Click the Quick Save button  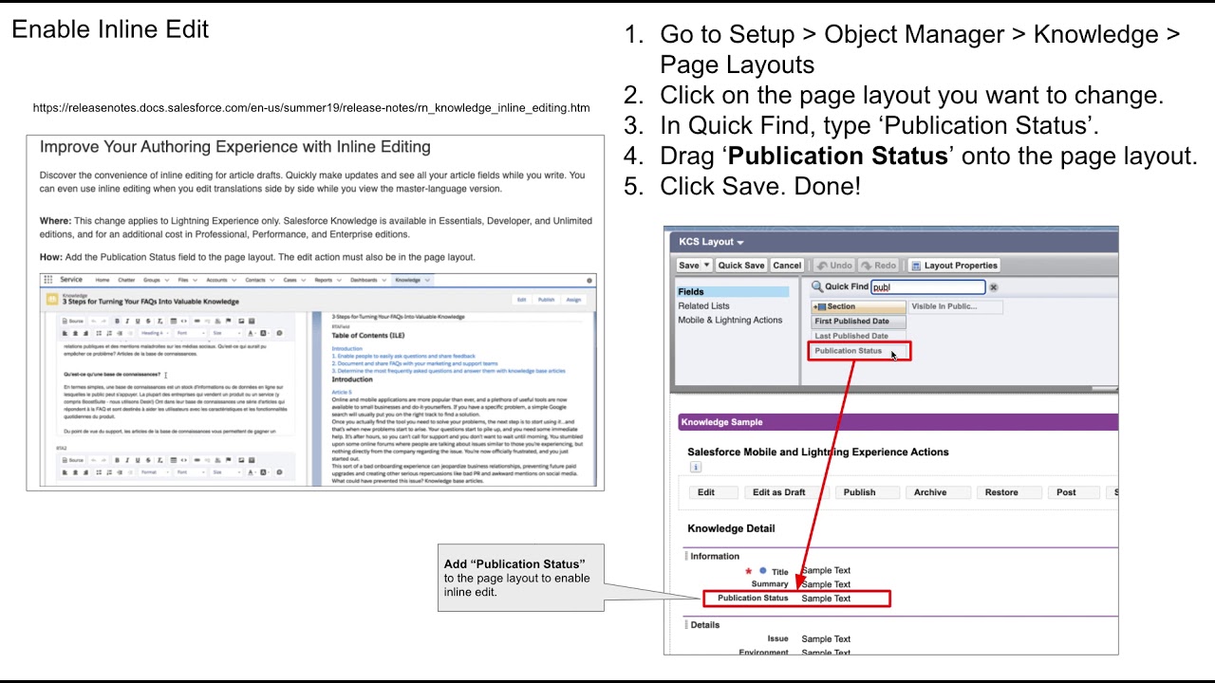[x=741, y=266]
